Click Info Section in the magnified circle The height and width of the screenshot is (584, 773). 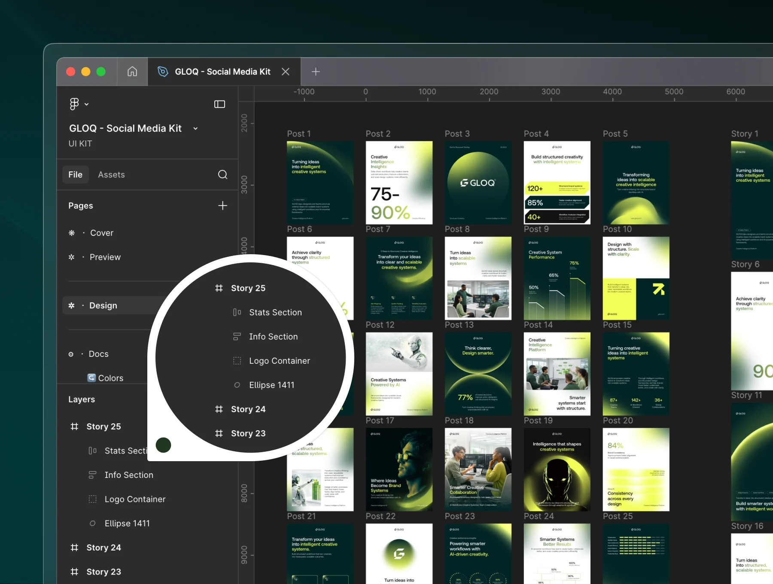click(x=273, y=337)
